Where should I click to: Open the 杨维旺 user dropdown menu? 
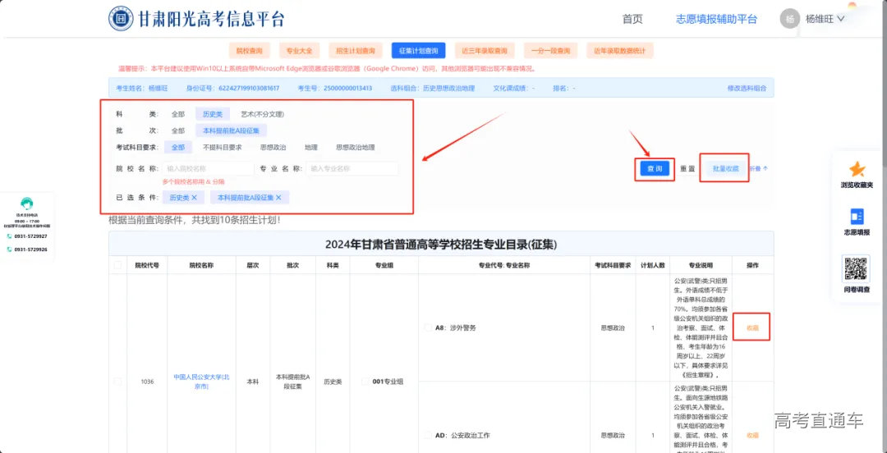[x=825, y=19]
